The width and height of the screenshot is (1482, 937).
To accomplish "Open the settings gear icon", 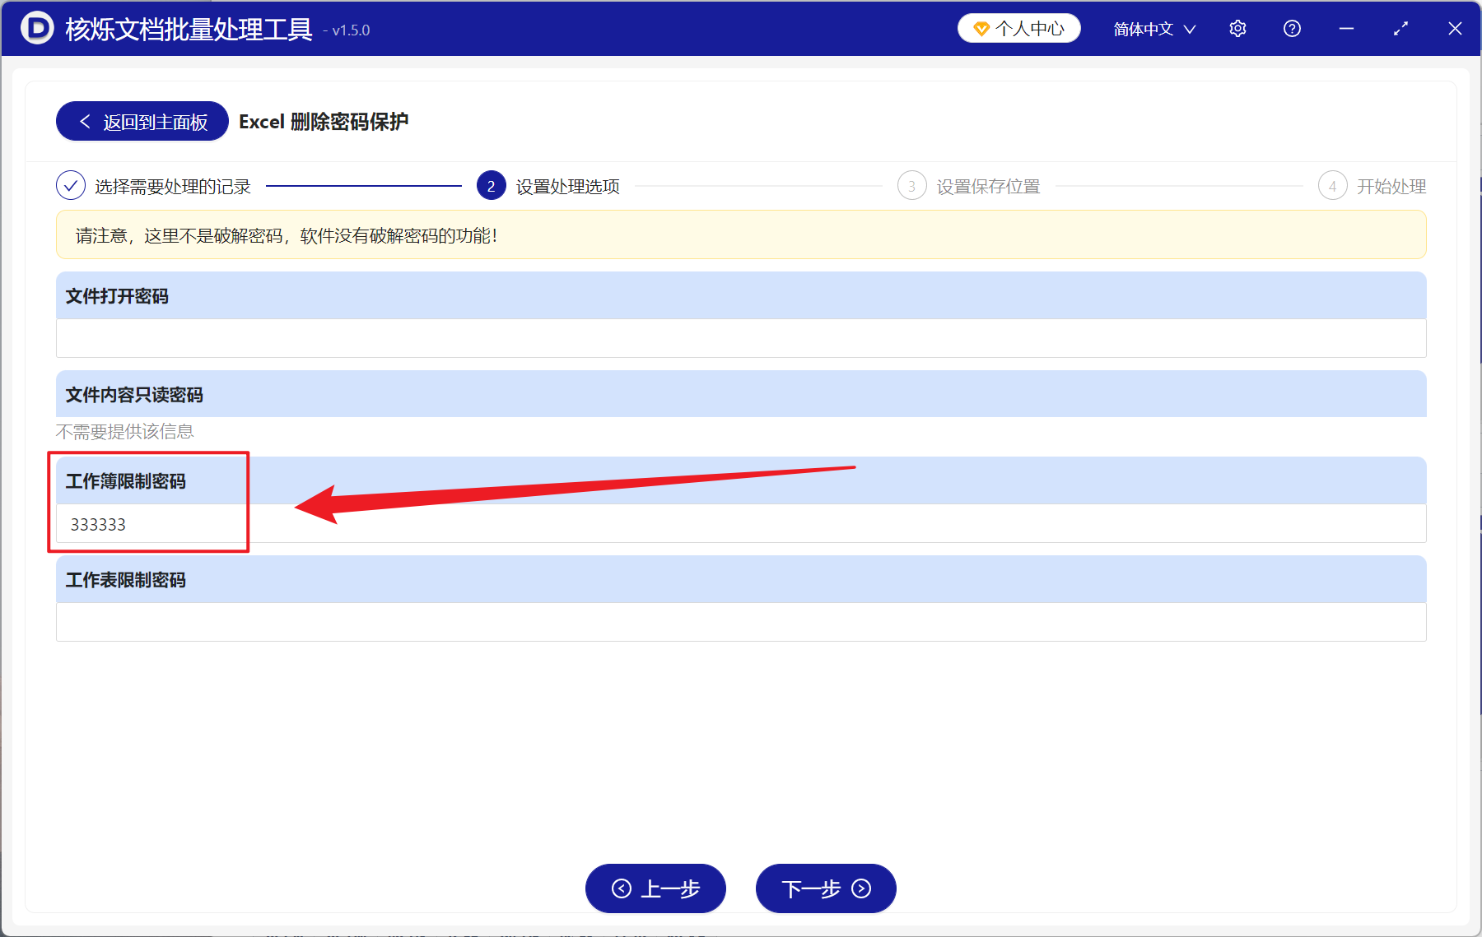I will tap(1237, 28).
